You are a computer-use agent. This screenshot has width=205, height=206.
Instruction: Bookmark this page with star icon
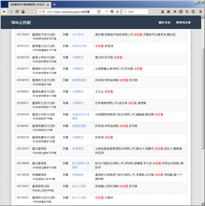coord(117,12)
